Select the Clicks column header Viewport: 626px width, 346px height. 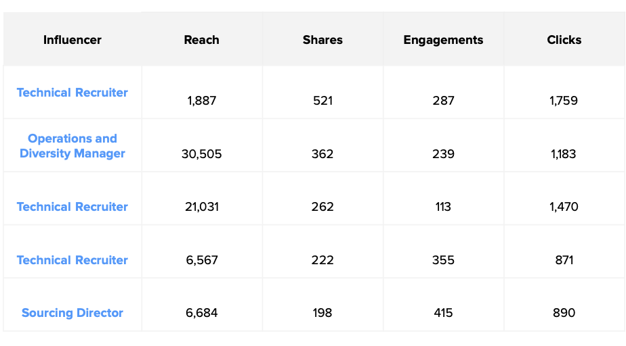pos(564,40)
